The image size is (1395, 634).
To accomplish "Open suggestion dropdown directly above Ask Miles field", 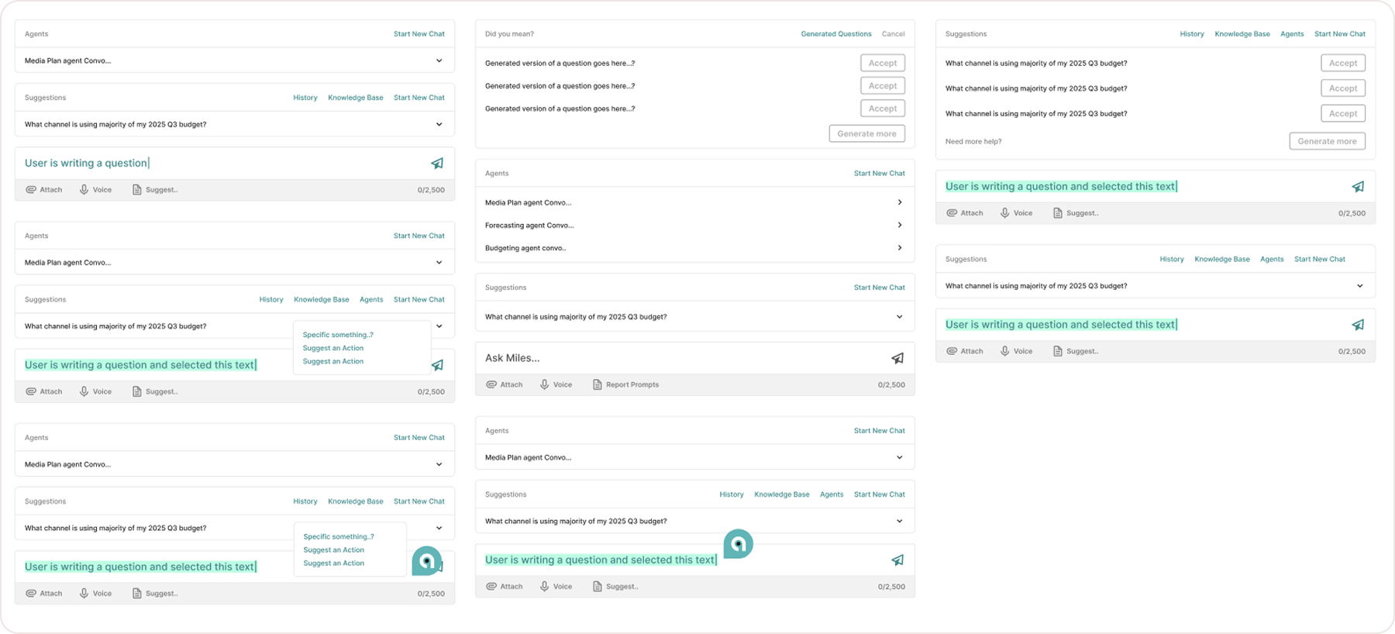I will tap(899, 316).
